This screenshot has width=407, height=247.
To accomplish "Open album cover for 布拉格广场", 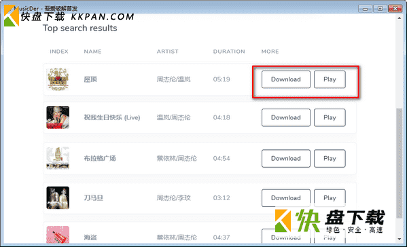I will tap(58, 158).
